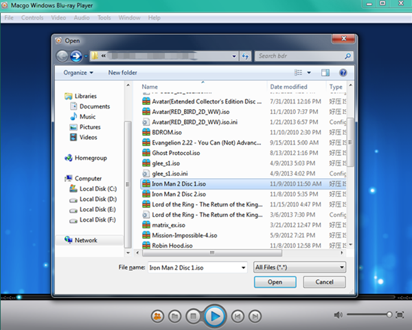This screenshot has height=330, width=412.
Task: Open the Tools menu
Action: 104,18
